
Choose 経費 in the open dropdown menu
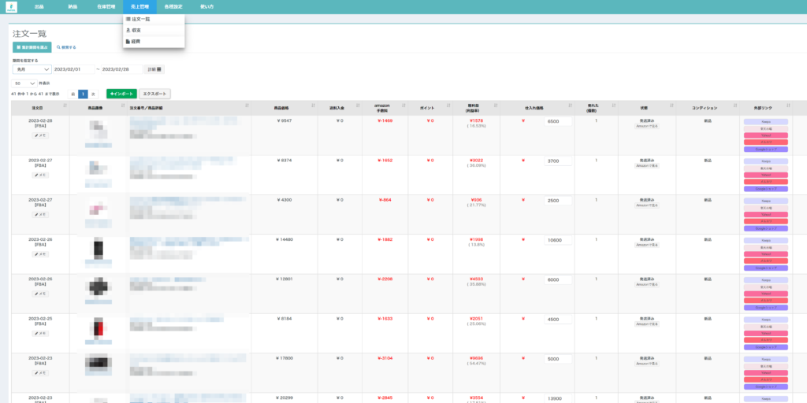[136, 41]
